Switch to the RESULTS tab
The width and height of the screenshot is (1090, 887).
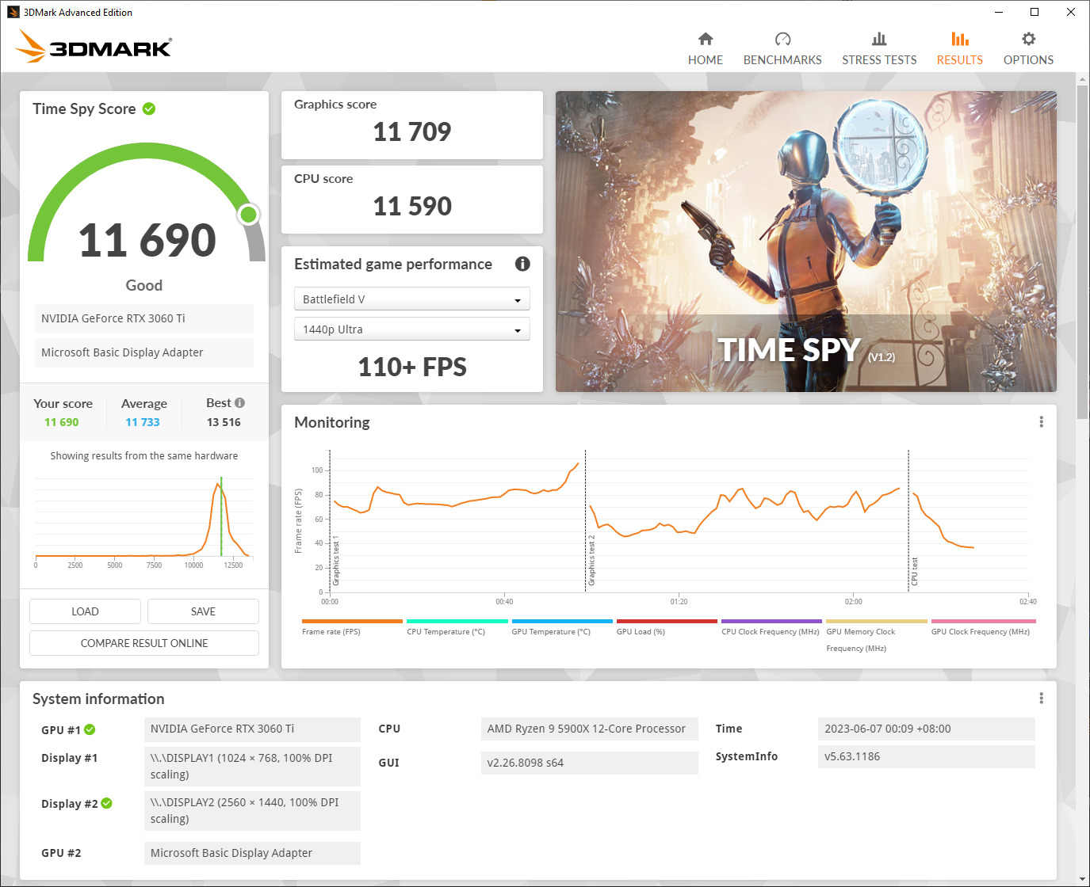[959, 59]
